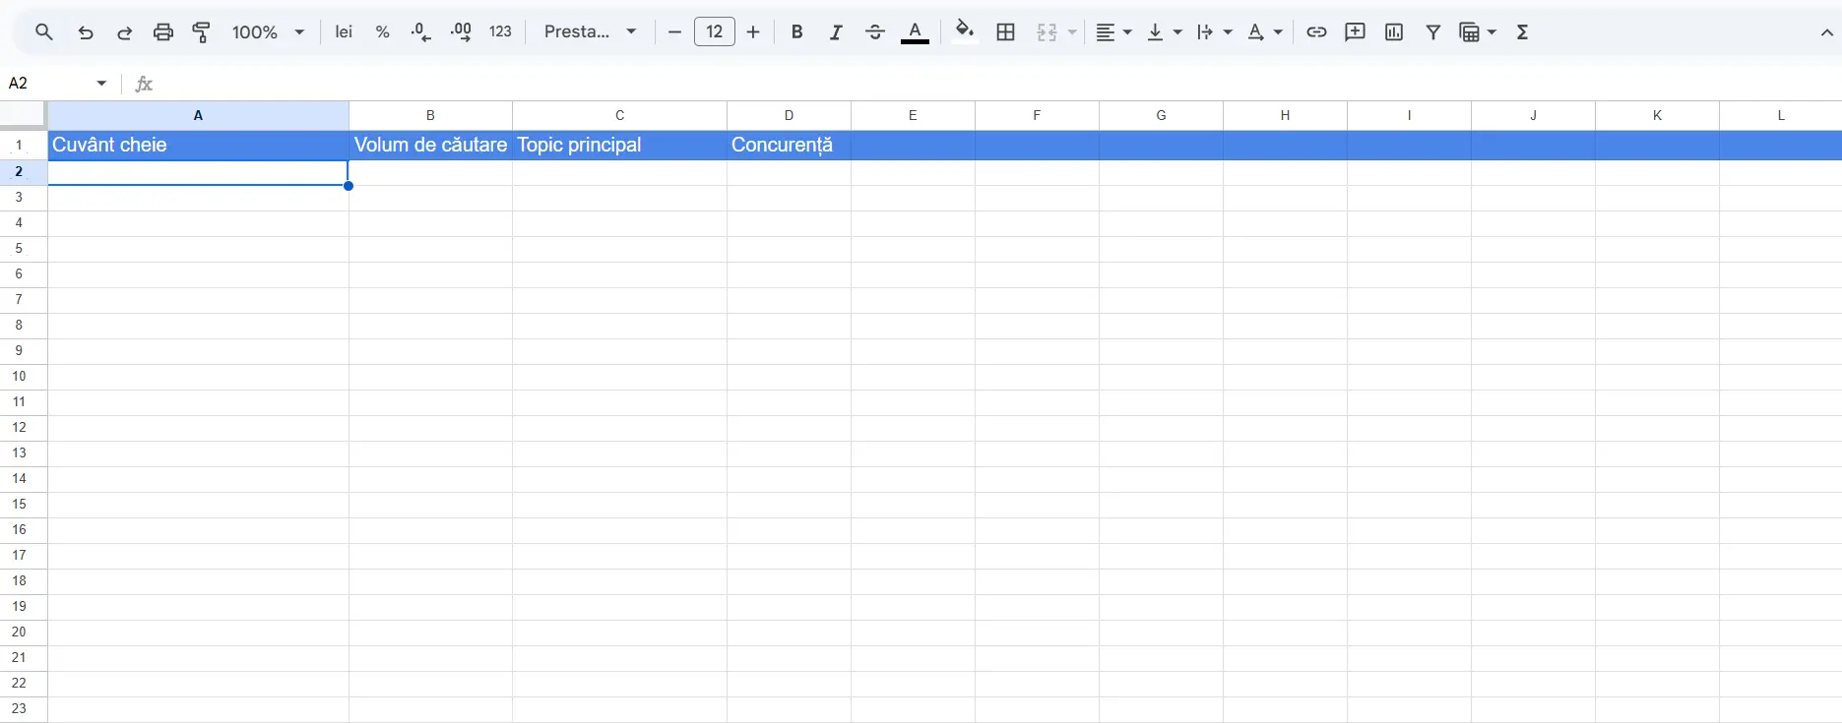
Task: Open the functions sigma menu
Action: coord(1522,32)
